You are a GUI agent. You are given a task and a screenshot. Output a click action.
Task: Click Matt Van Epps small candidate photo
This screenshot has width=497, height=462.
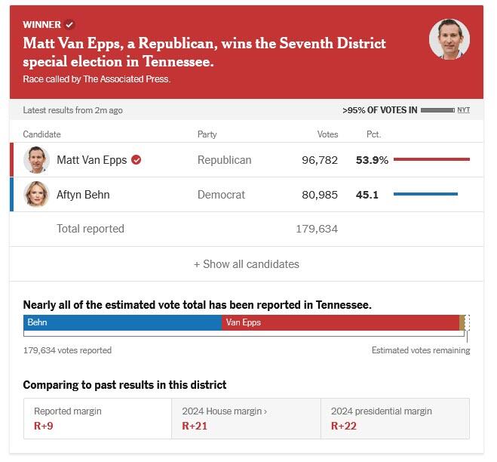(x=36, y=160)
